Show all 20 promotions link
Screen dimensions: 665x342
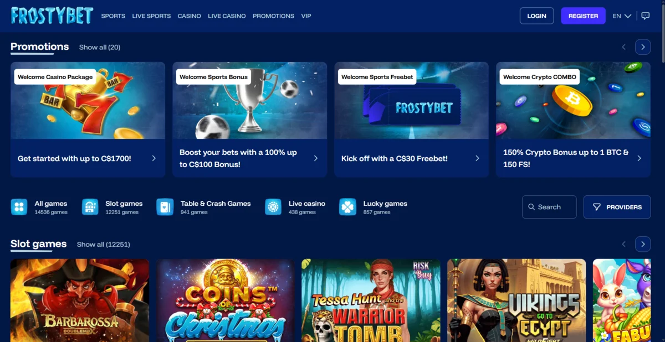point(100,47)
